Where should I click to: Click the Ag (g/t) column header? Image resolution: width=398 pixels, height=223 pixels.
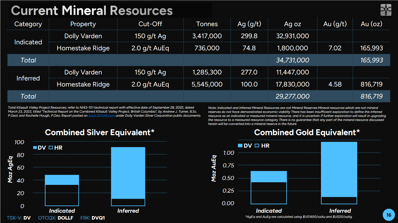coord(249,24)
